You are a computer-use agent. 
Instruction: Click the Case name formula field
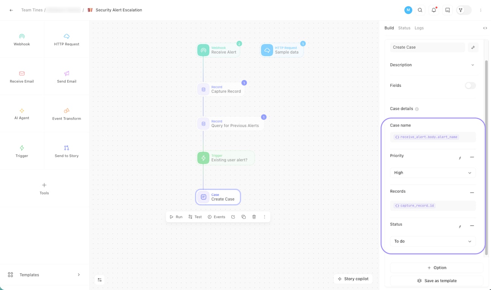pos(433,137)
